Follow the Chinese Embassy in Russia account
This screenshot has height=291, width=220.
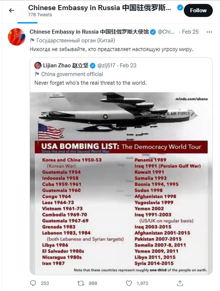point(198,10)
